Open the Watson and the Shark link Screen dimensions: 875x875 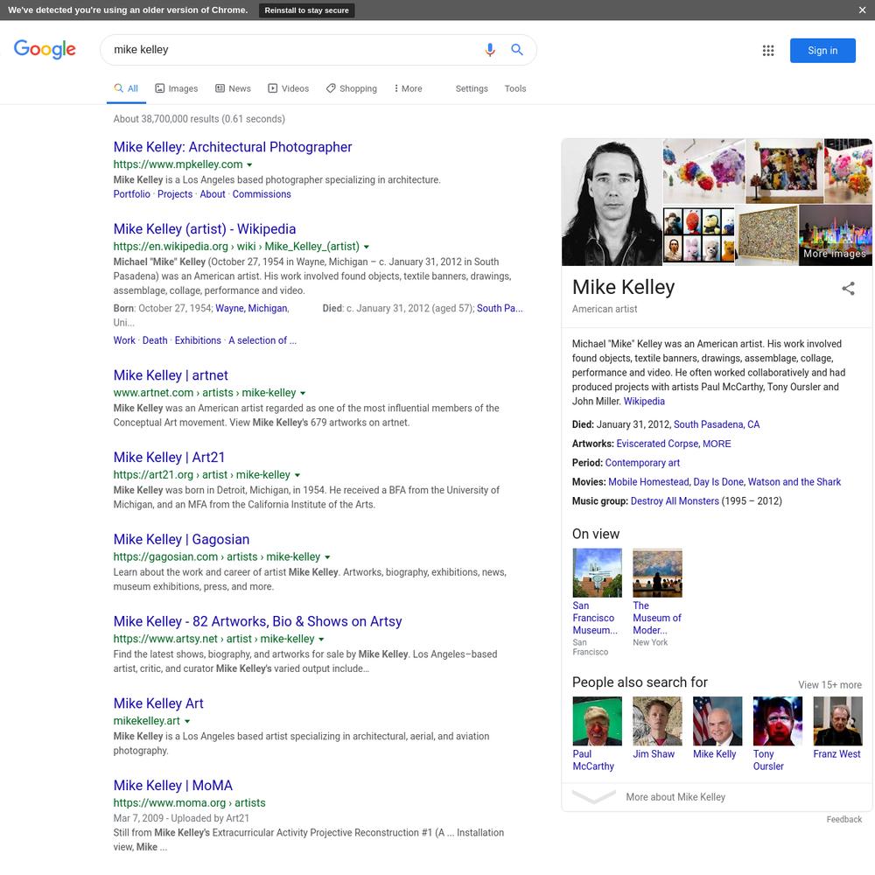click(794, 481)
